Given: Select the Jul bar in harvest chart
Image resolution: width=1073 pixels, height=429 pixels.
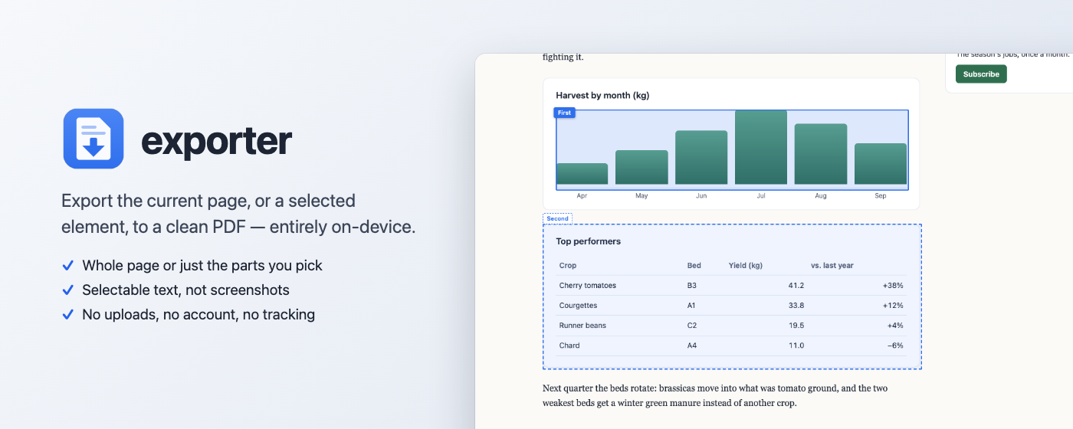Looking at the screenshot, I should pyautogui.click(x=761, y=147).
